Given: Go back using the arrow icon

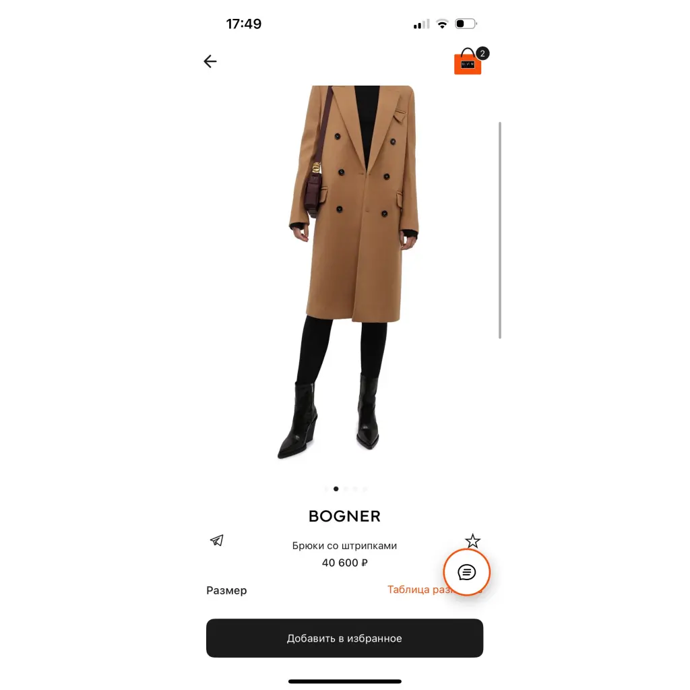Looking at the screenshot, I should point(210,61).
